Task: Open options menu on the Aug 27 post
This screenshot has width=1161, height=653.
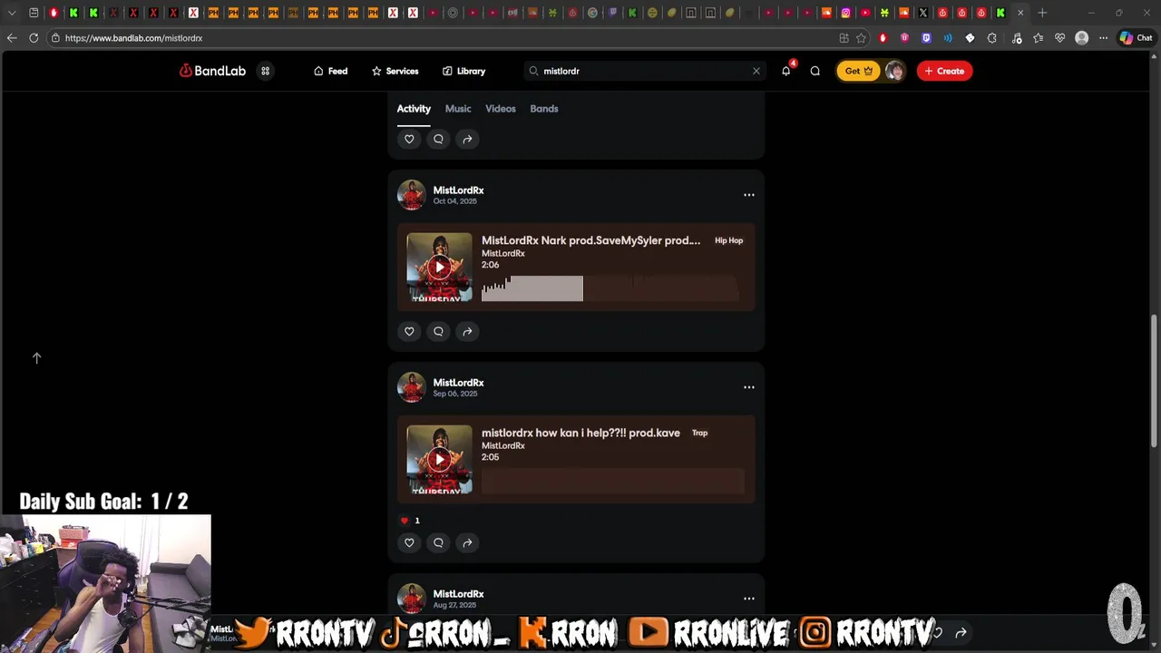Action: pyautogui.click(x=748, y=599)
